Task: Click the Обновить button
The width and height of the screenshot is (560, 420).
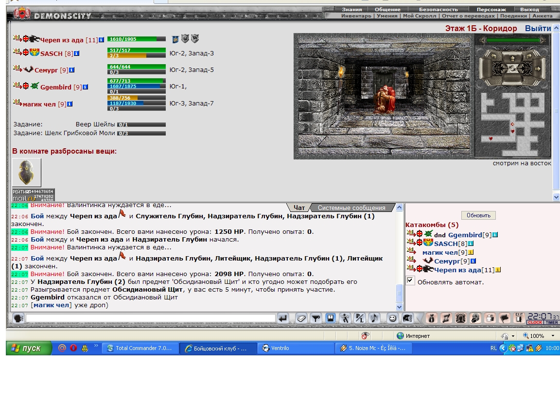Action: pyautogui.click(x=478, y=215)
